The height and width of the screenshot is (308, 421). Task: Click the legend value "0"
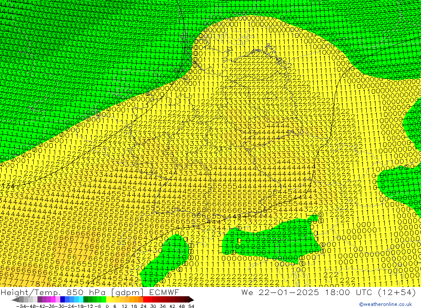pyautogui.click(x=107, y=306)
